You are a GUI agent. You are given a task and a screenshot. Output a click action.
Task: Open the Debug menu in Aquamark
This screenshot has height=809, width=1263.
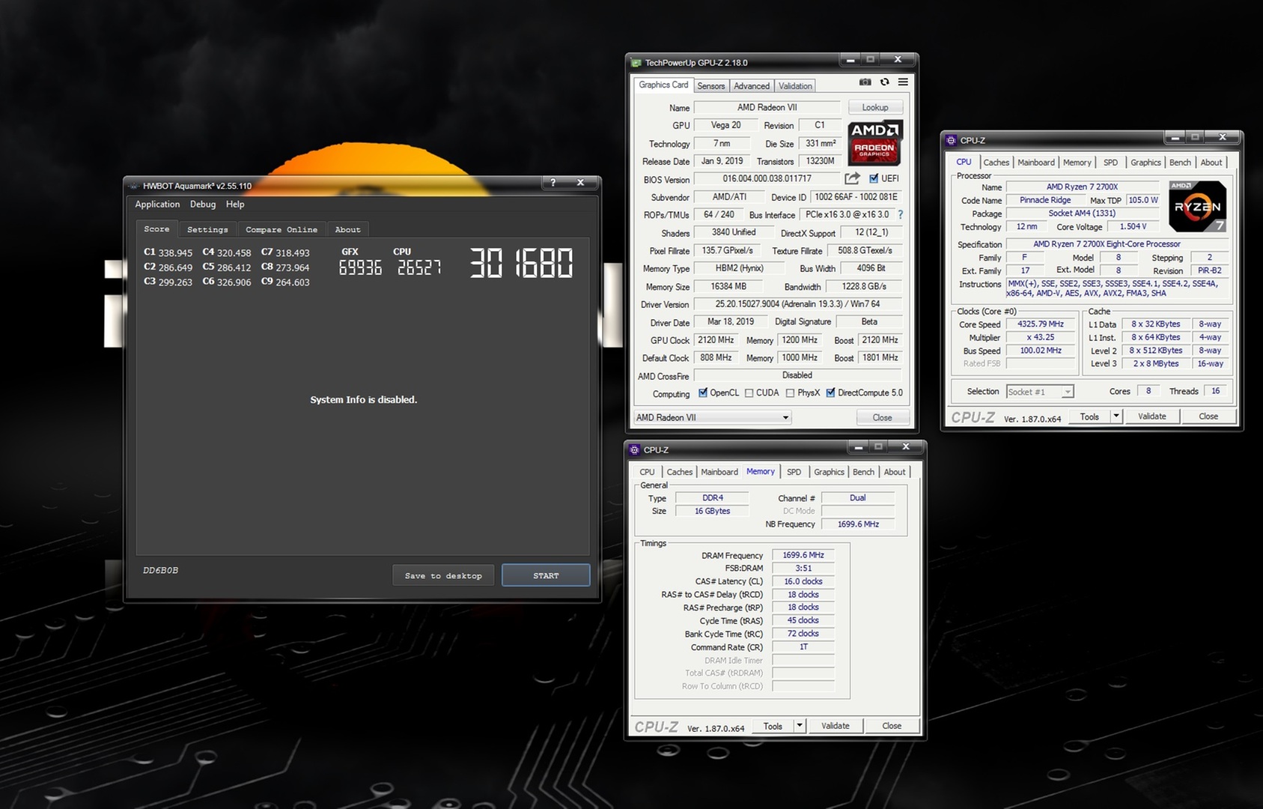(203, 204)
